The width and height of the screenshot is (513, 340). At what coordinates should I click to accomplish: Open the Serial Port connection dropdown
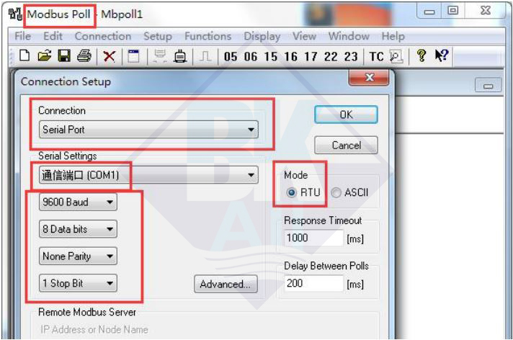click(148, 130)
